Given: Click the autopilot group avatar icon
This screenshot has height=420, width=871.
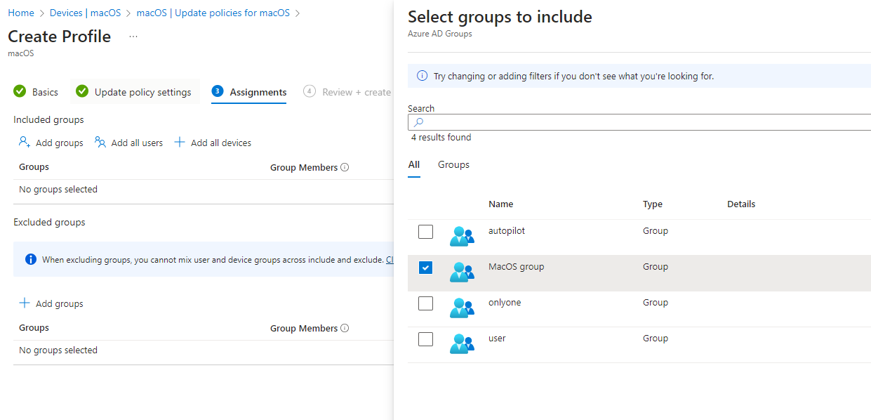Looking at the screenshot, I should coord(462,236).
